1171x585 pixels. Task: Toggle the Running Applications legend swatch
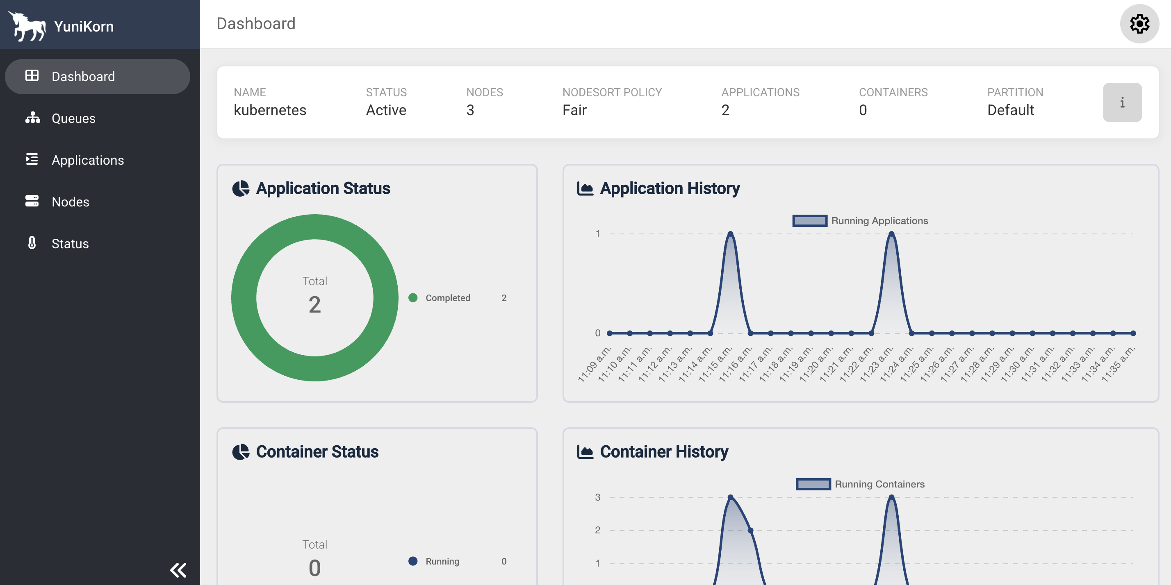(x=810, y=221)
